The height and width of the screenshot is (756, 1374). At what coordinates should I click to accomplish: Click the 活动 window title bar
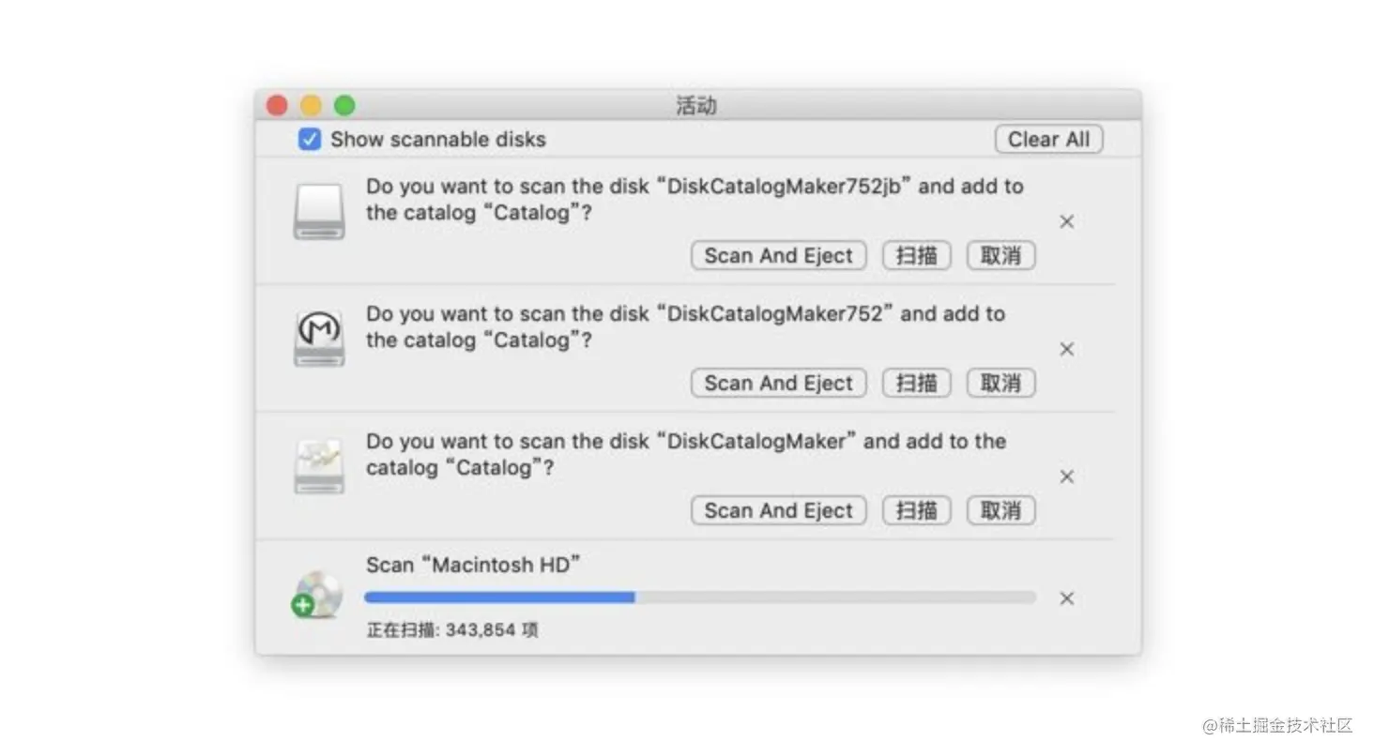point(696,105)
